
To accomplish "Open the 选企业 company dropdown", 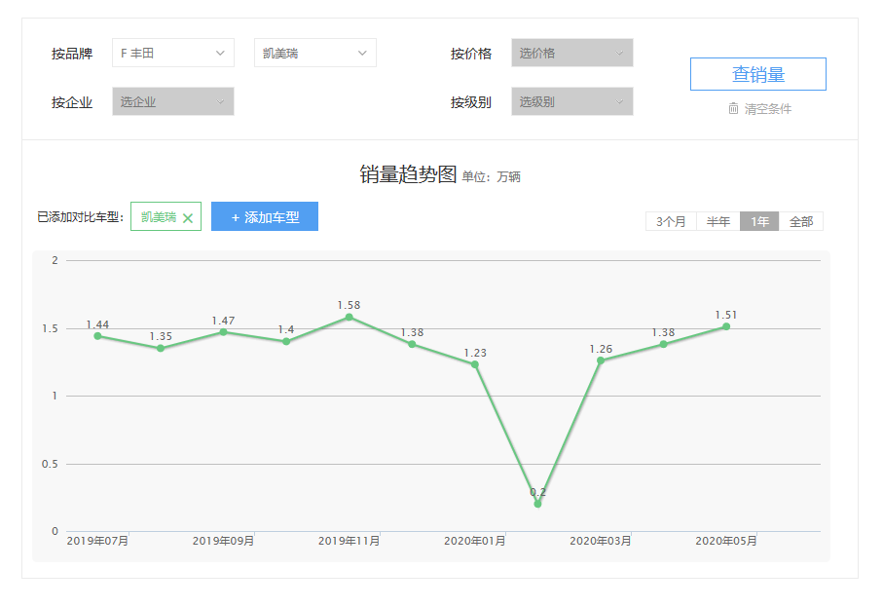I will coord(172,101).
